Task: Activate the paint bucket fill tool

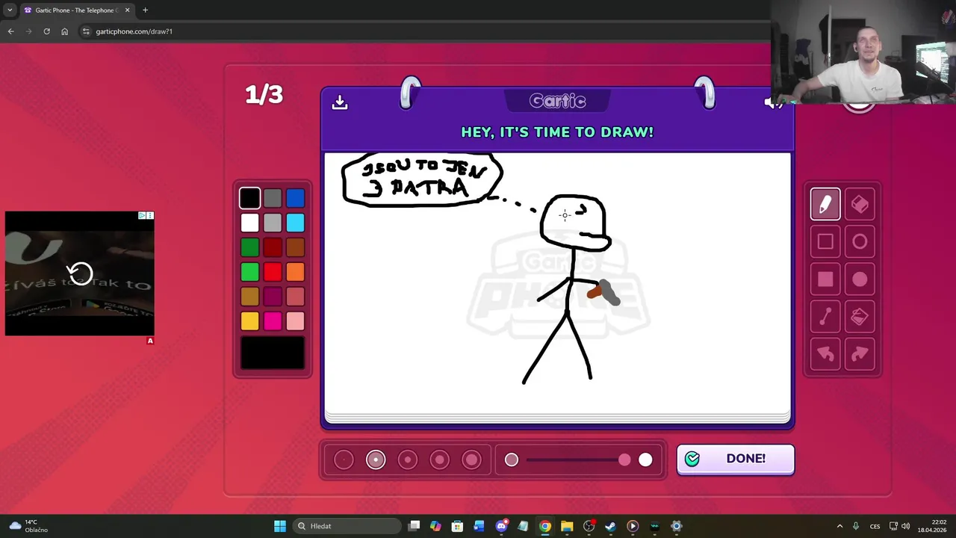Action: (860, 317)
